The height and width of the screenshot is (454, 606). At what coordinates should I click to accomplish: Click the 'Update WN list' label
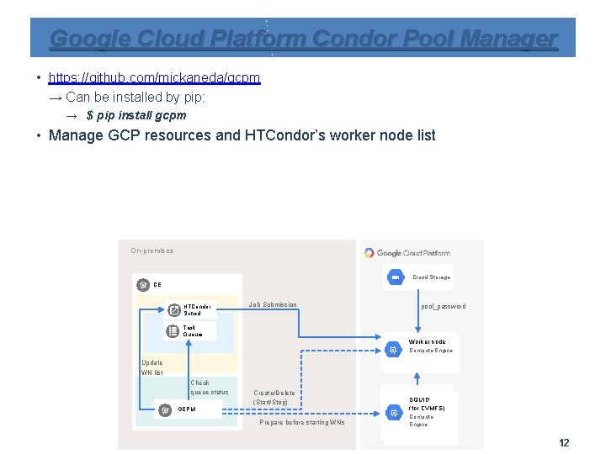[151, 367]
